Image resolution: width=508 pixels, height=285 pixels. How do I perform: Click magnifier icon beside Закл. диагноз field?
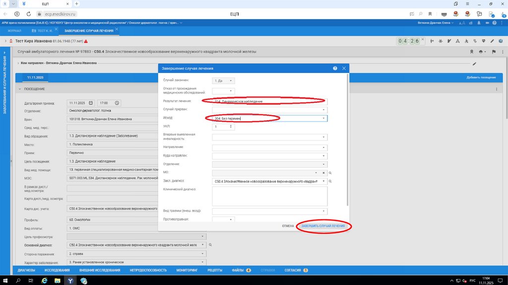click(329, 181)
